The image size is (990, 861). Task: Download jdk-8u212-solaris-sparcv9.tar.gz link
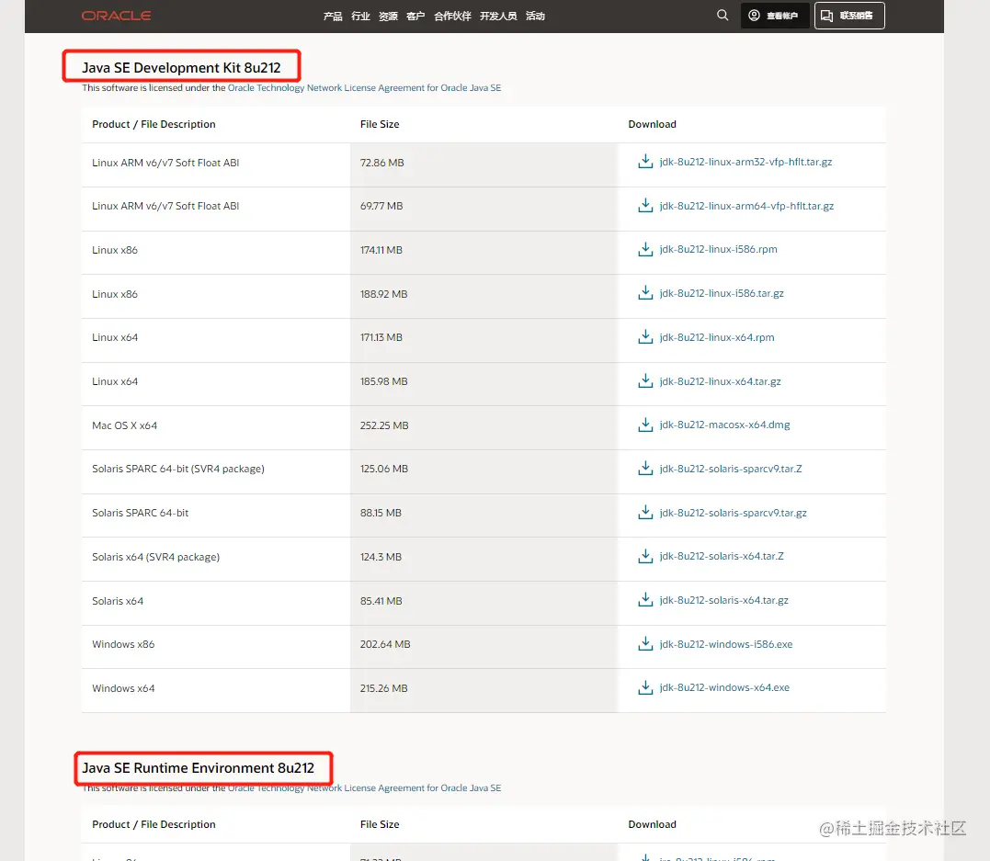733,513
